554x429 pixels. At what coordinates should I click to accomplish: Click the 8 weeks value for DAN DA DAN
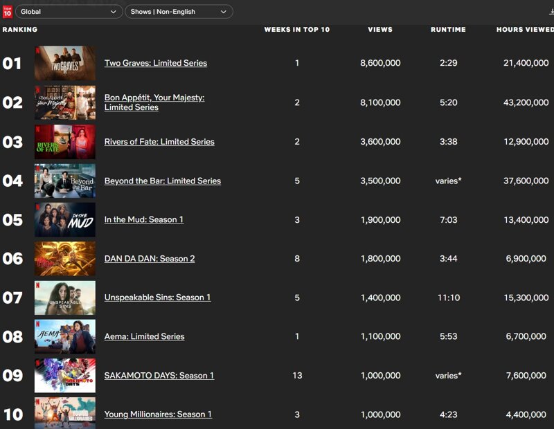[x=297, y=259]
